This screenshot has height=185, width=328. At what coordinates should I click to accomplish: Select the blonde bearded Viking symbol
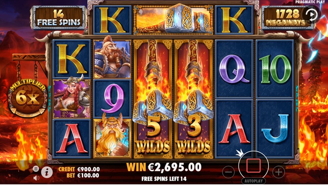(x=112, y=138)
